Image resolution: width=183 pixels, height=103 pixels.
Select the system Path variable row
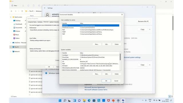coord(91,64)
